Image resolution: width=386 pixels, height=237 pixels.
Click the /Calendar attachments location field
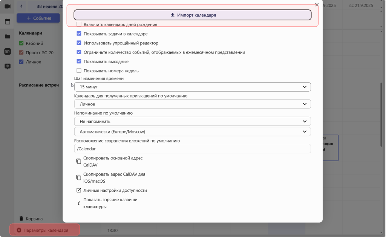click(192, 149)
